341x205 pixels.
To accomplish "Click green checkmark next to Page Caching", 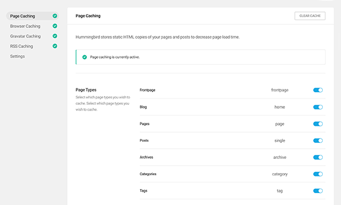I will click(55, 16).
